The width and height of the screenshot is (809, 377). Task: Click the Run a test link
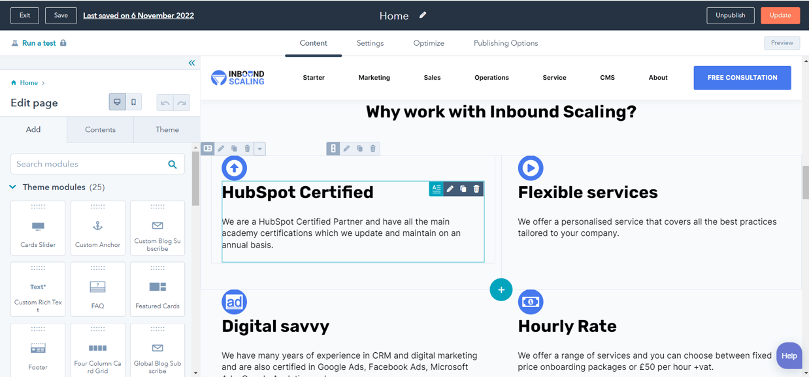click(x=39, y=43)
